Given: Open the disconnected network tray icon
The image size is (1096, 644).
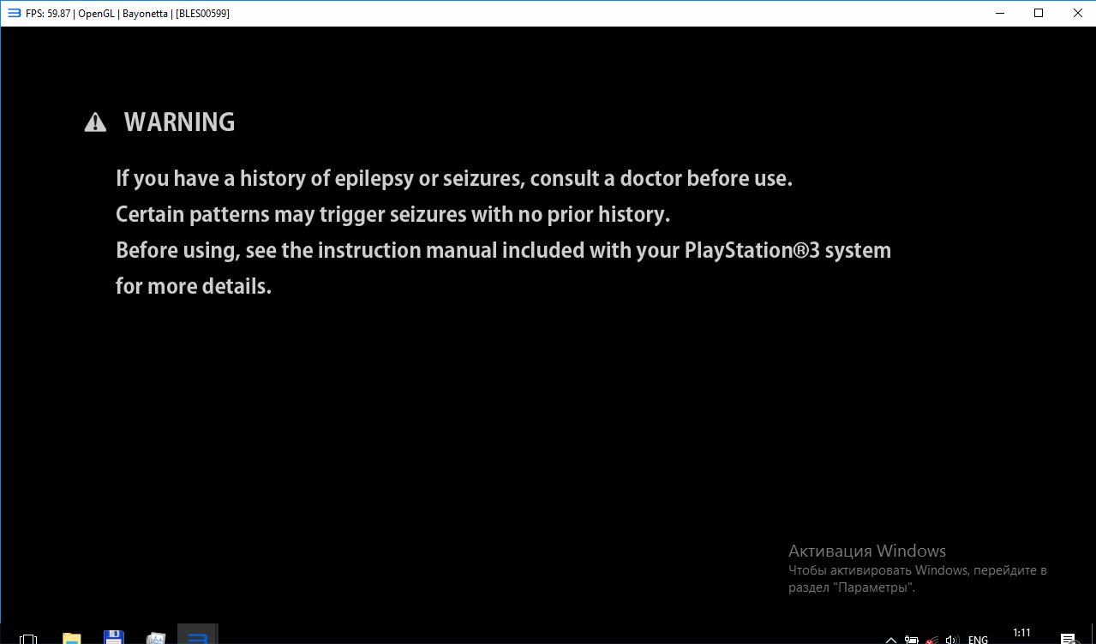Looking at the screenshot, I should [x=931, y=639].
